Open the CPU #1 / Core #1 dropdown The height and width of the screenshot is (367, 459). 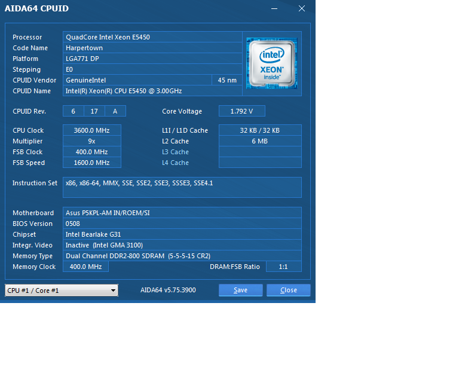(62, 290)
